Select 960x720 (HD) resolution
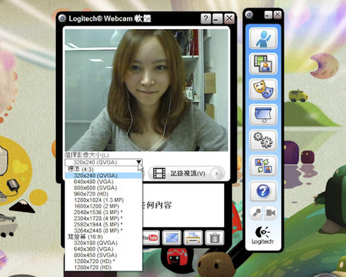Screen dimensions: 346x277 coord(104,194)
